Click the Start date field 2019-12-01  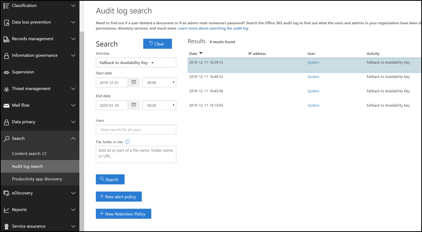[x=112, y=82]
